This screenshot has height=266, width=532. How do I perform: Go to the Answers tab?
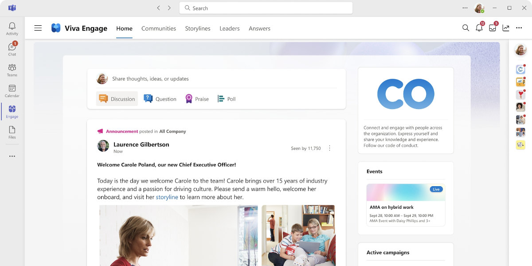[259, 28]
